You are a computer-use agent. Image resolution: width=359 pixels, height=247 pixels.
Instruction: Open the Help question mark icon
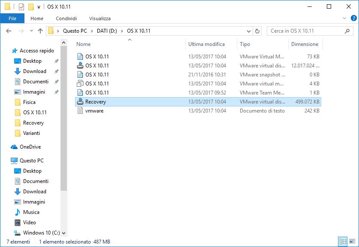[353, 18]
